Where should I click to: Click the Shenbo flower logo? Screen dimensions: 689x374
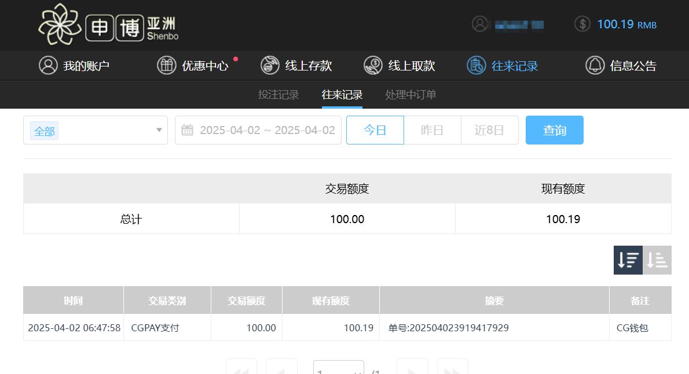pyautogui.click(x=60, y=25)
